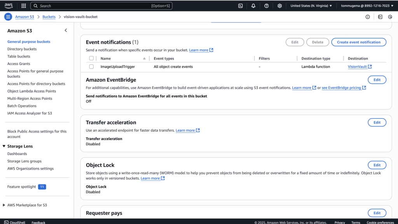Click Create event notification button

[x=358, y=42]
